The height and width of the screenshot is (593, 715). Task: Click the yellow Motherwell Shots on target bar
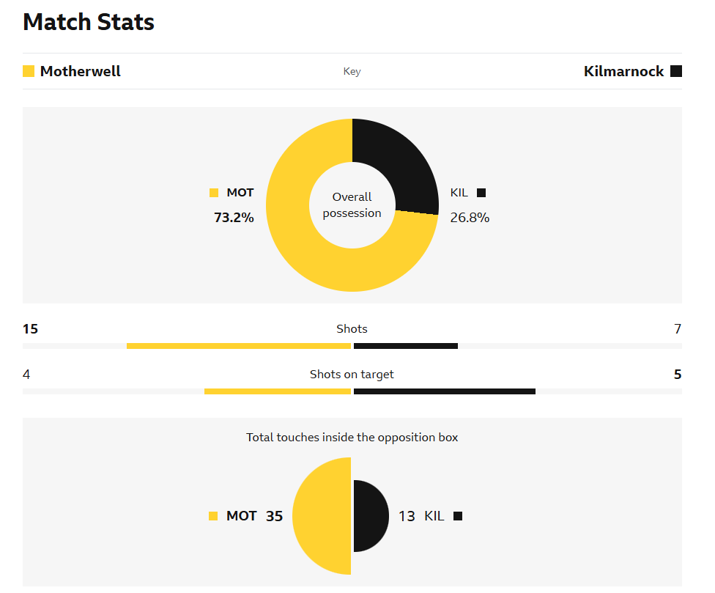278,391
